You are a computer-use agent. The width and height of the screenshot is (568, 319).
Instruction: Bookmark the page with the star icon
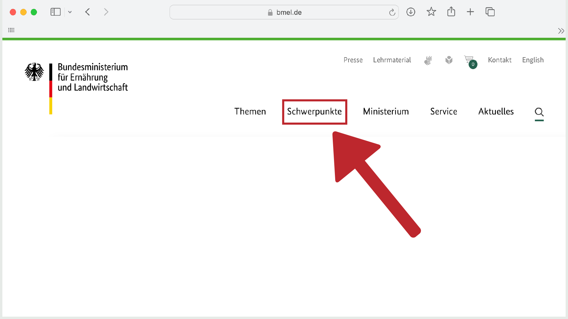click(x=431, y=12)
